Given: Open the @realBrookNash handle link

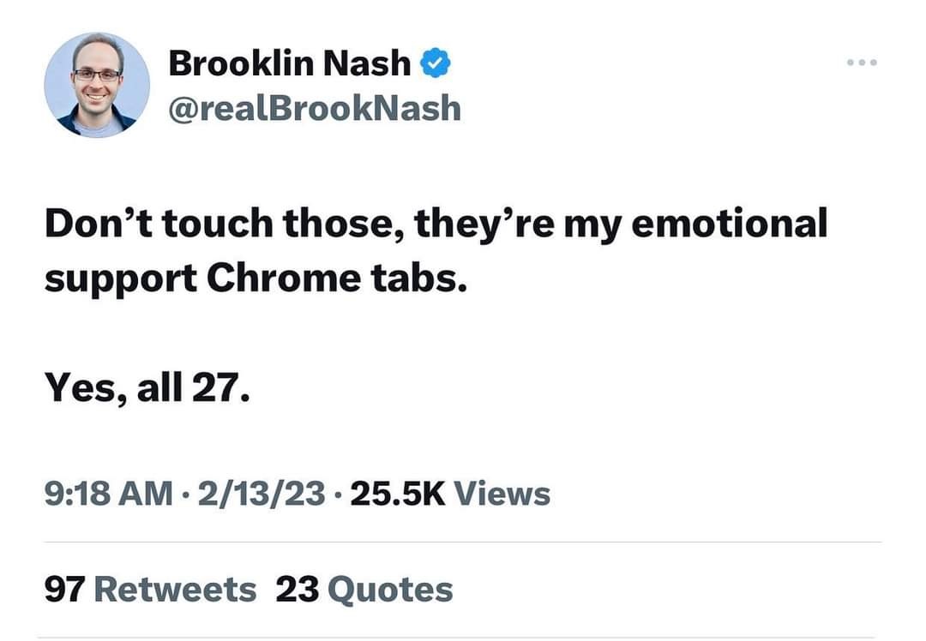Looking at the screenshot, I should click(315, 108).
